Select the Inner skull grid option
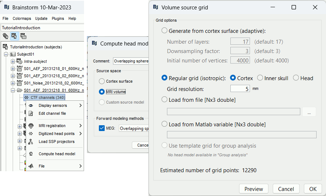The image size is (326, 196). coord(260,78)
